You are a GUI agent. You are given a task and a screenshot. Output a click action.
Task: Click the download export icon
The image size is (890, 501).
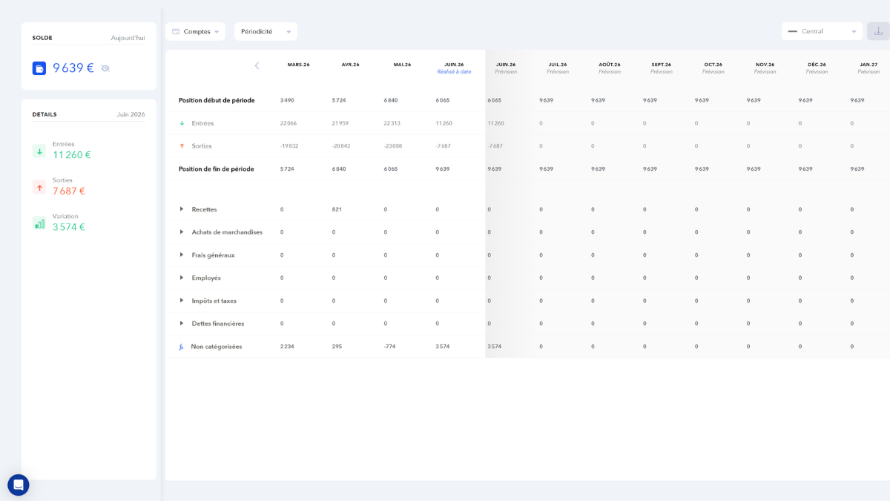pos(878,31)
